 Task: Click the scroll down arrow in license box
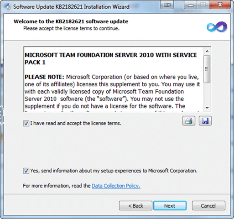[x=207, y=108]
